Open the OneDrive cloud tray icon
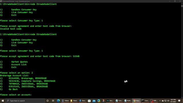 point(163,101)
